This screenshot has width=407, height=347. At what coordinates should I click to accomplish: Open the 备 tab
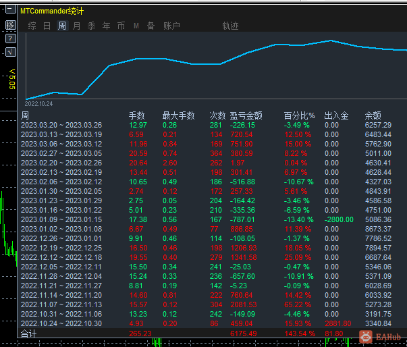click(x=151, y=26)
